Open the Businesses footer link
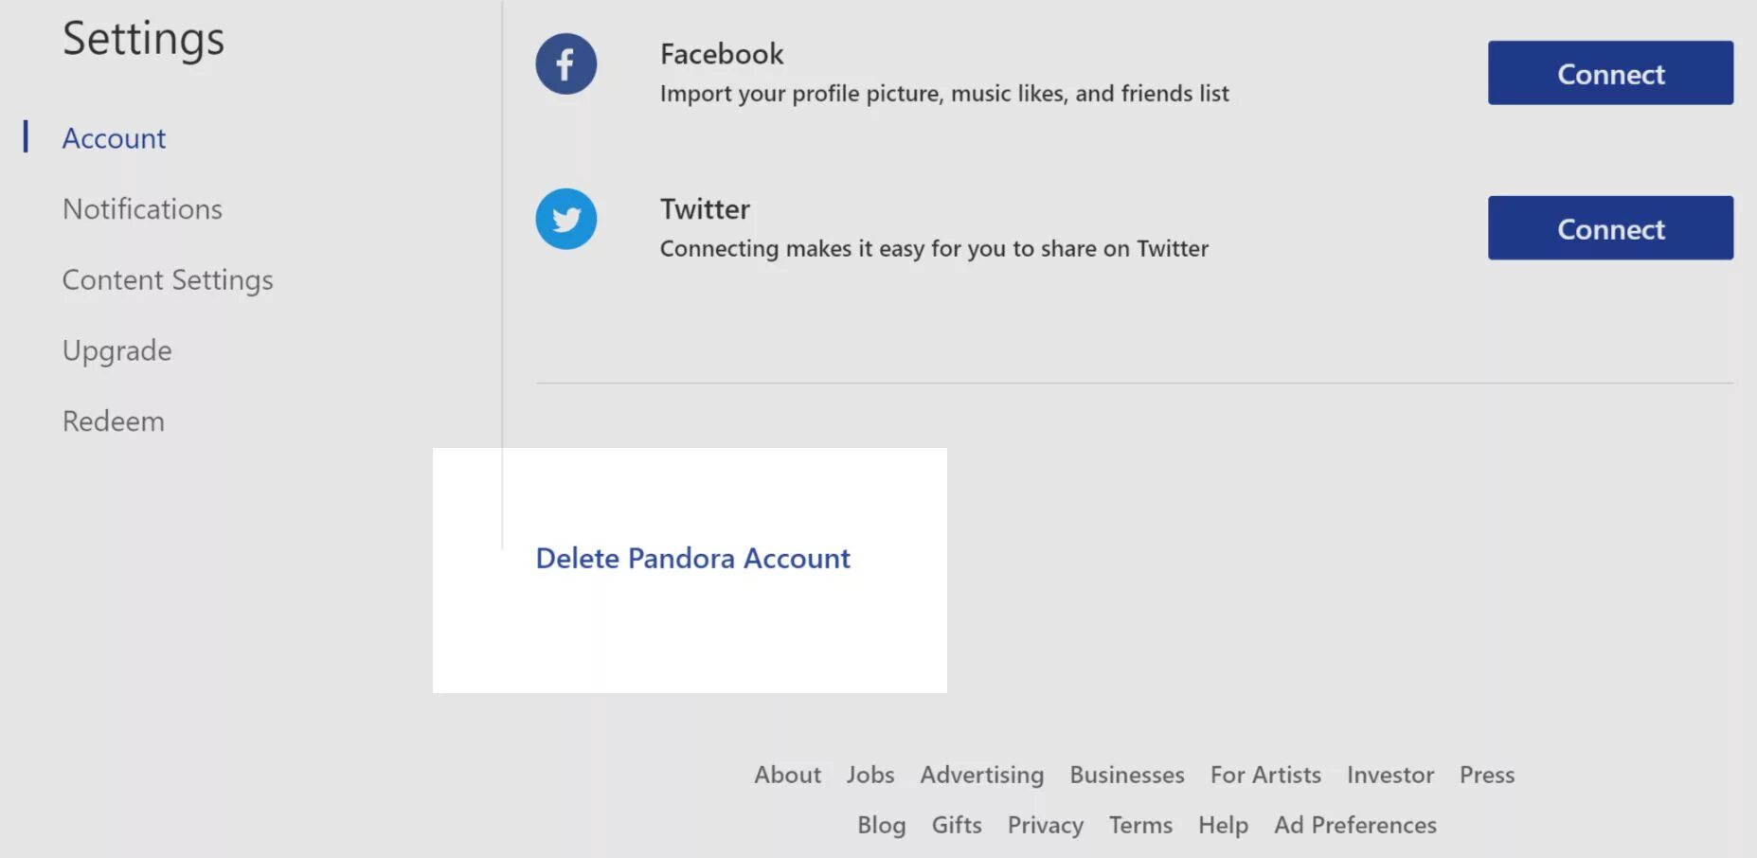This screenshot has width=1757, height=858. (1126, 775)
